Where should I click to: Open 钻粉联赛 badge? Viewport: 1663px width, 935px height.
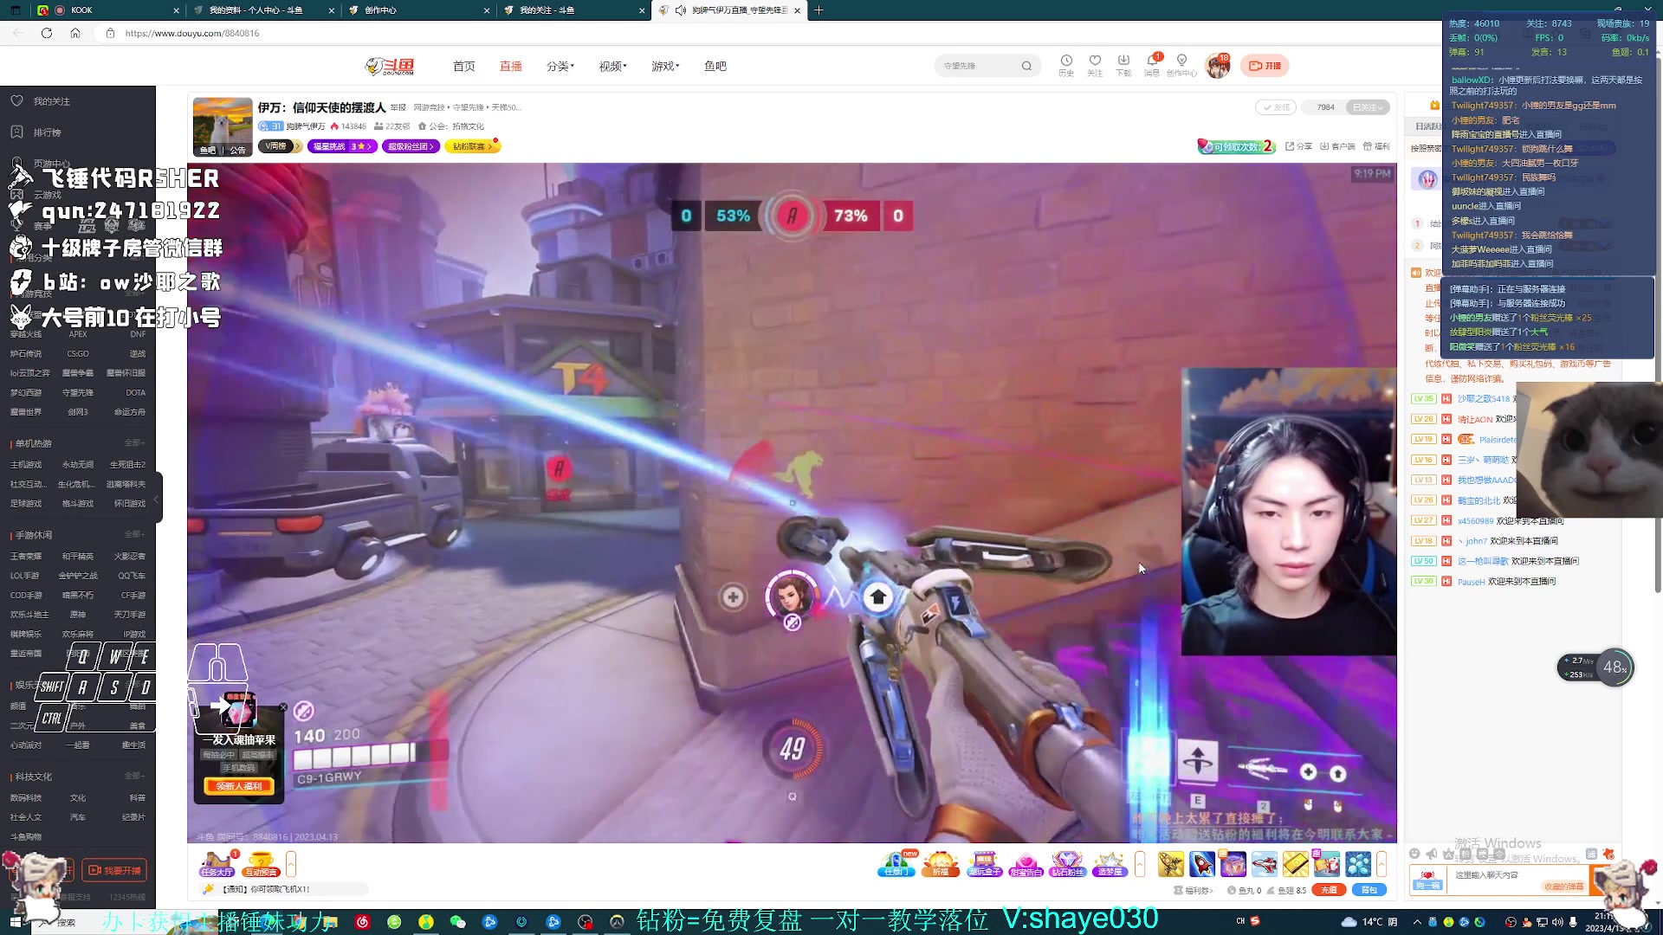472,146
